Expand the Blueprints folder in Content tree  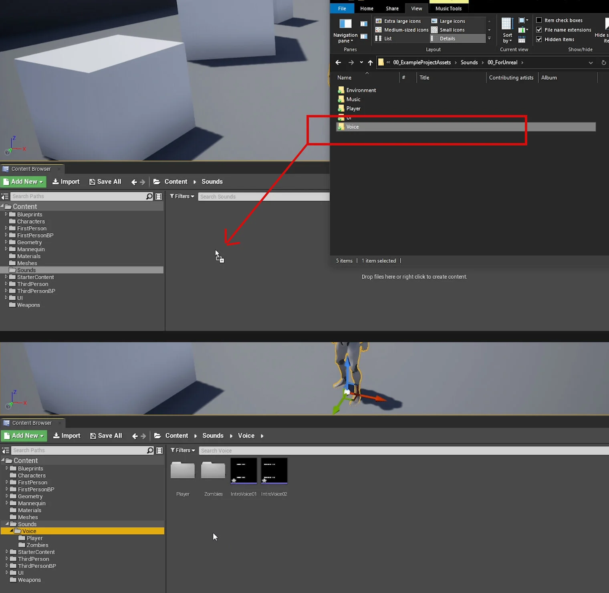coord(6,214)
